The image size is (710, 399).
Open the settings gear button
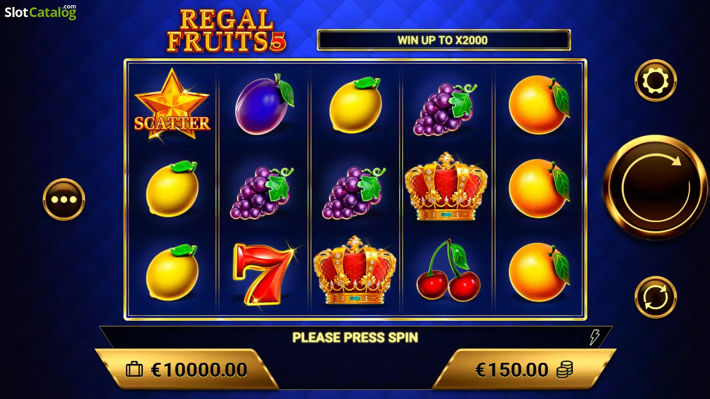(x=656, y=81)
